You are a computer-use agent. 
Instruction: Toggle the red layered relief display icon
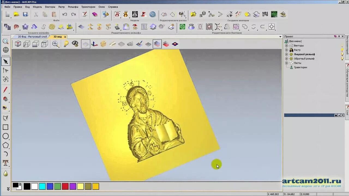tap(166, 44)
